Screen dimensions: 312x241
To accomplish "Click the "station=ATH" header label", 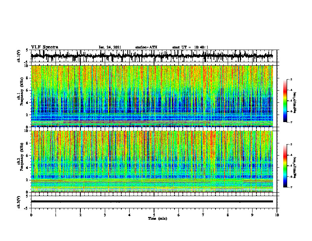I will [x=146, y=47].
